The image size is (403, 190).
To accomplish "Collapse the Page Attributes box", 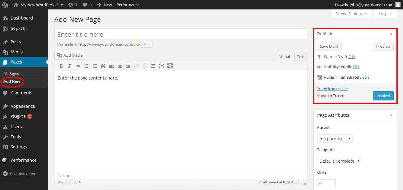I will coord(391,115).
